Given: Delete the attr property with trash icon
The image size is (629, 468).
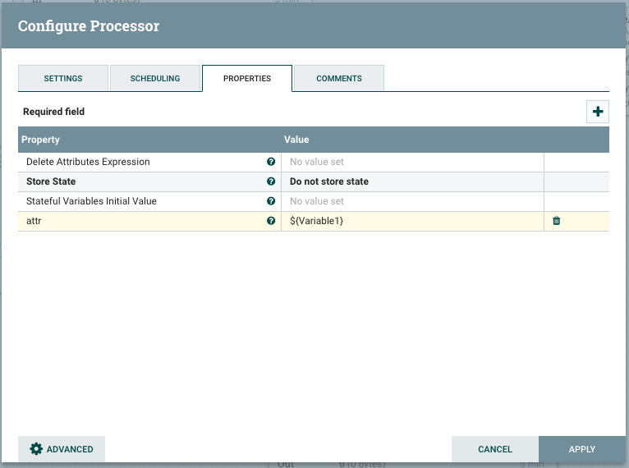Looking at the screenshot, I should [557, 221].
